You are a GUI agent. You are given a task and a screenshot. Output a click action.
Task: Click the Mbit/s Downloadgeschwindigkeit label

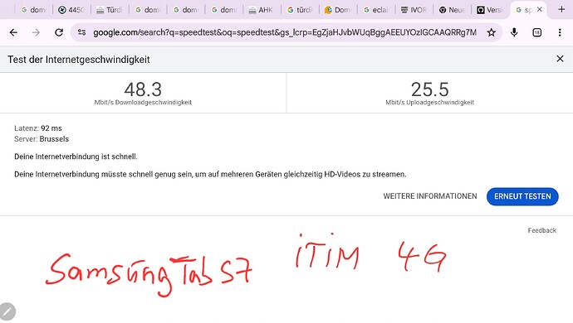pos(143,103)
